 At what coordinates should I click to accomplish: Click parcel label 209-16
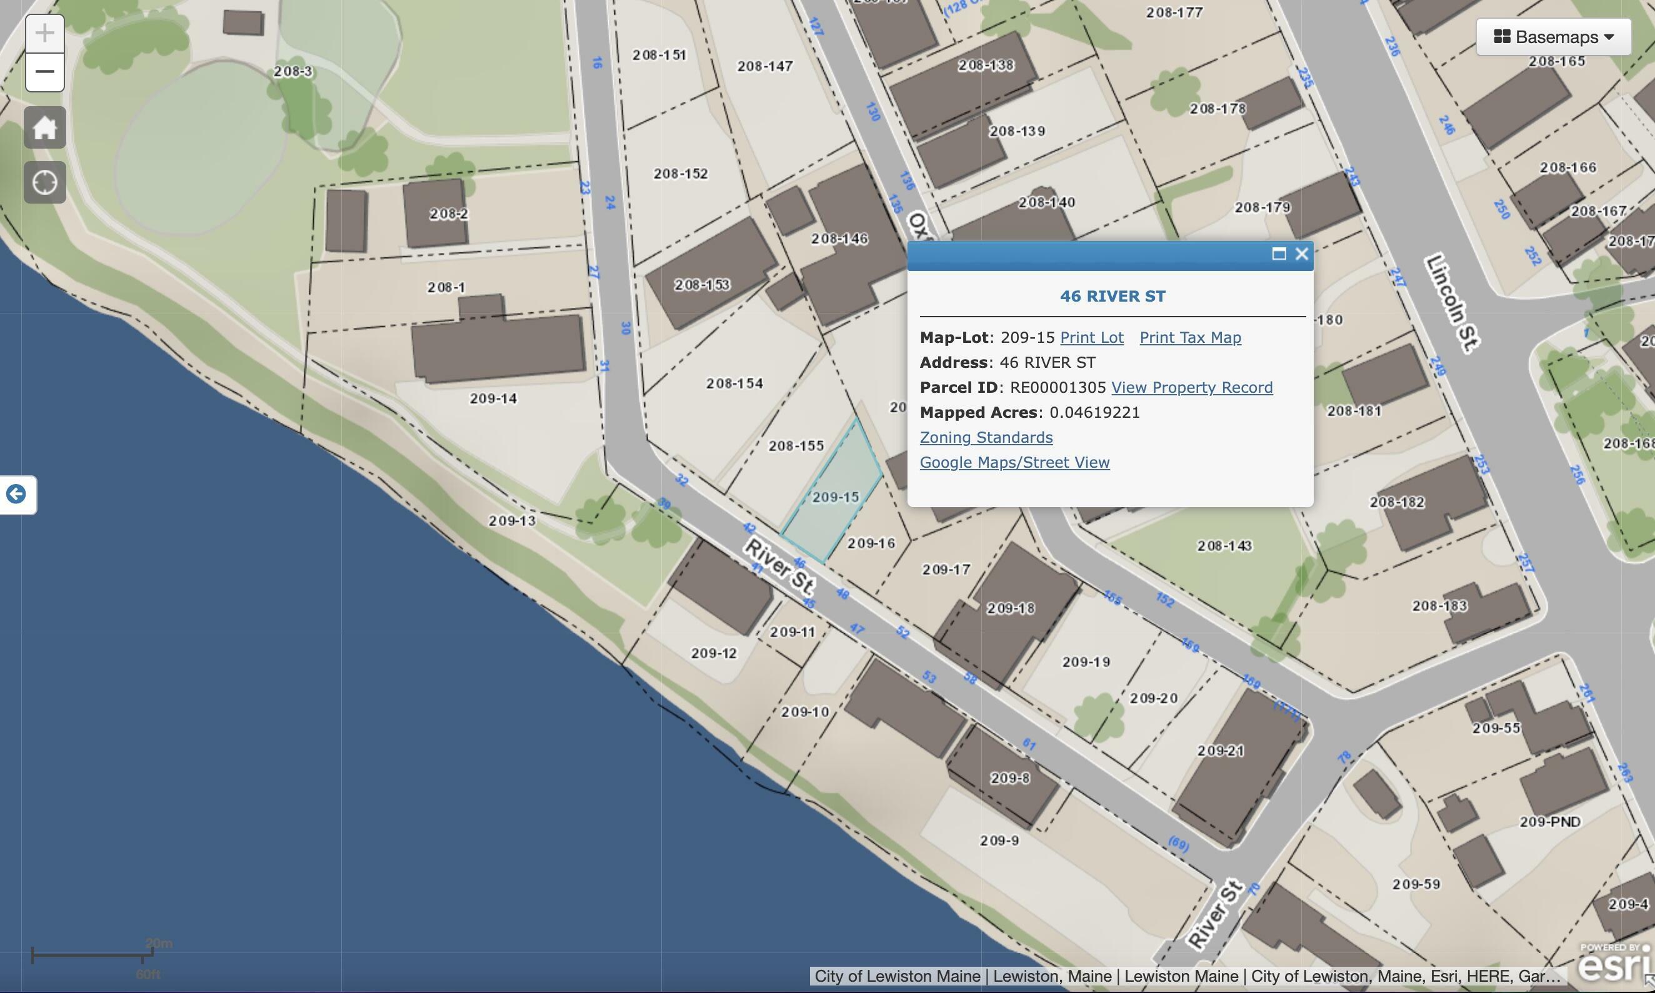pyautogui.click(x=871, y=543)
